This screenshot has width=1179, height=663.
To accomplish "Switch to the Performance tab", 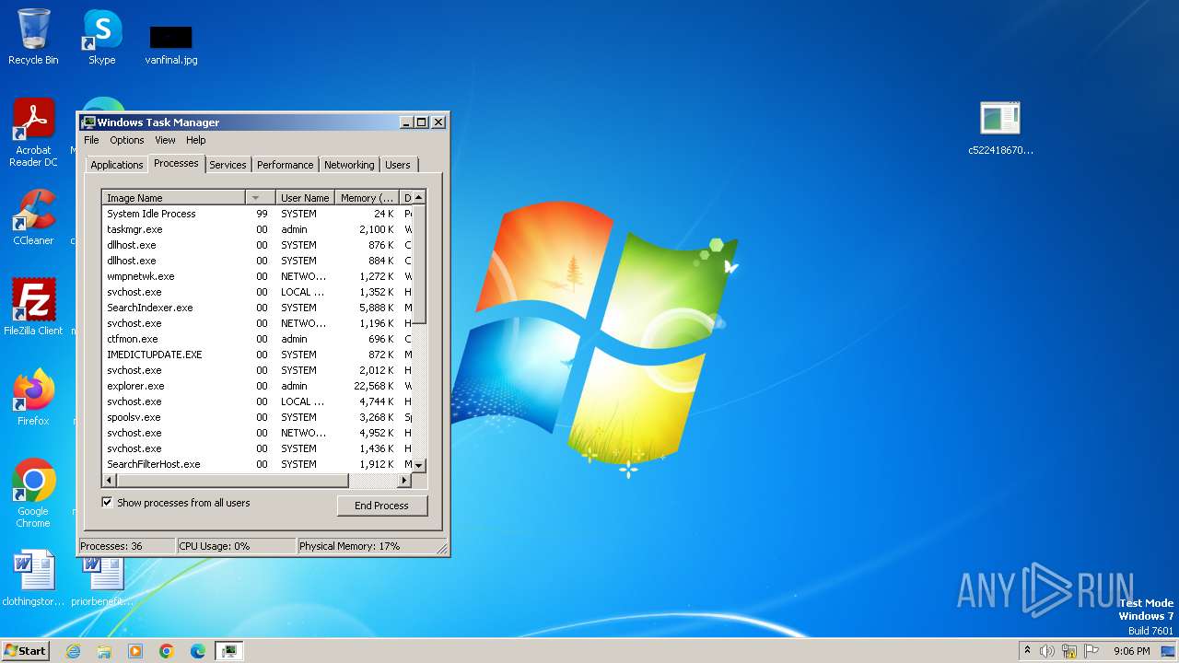I will pos(285,165).
